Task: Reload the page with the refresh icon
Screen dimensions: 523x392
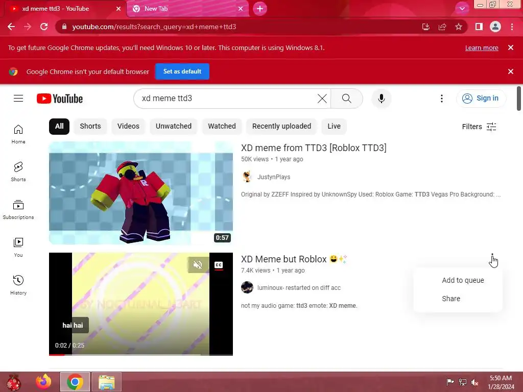Action: click(44, 27)
